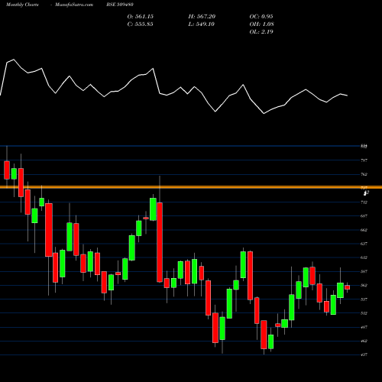Click the 562 price axis label
The width and height of the screenshot is (382, 382).
tap(364, 285)
